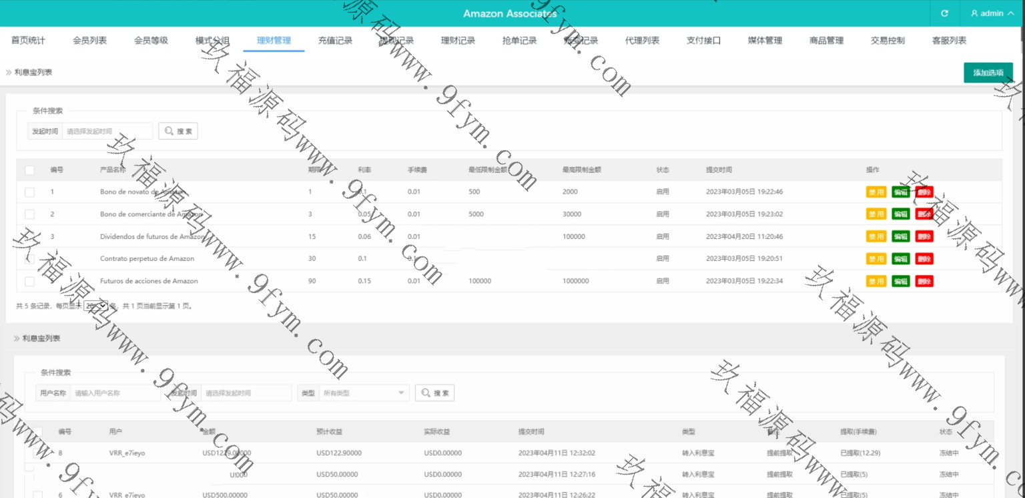Screen dimensions: 1025x498
Task: Open the 所有类型 type dropdown
Action: (x=364, y=393)
